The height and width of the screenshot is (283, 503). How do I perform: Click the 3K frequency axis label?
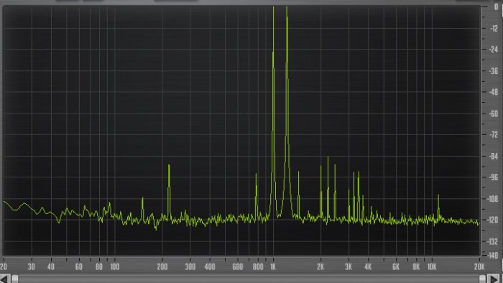pyautogui.click(x=349, y=266)
